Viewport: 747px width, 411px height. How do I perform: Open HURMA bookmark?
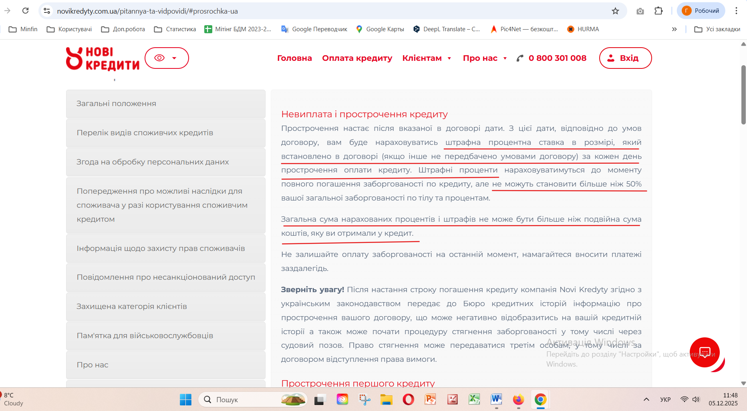coord(583,29)
